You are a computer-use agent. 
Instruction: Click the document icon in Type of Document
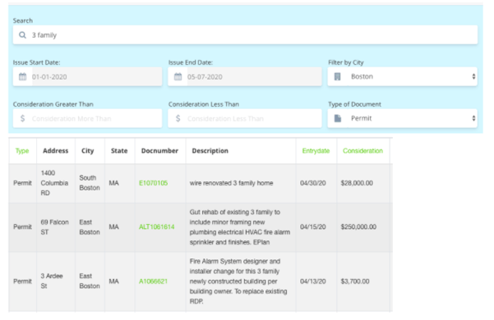338,118
